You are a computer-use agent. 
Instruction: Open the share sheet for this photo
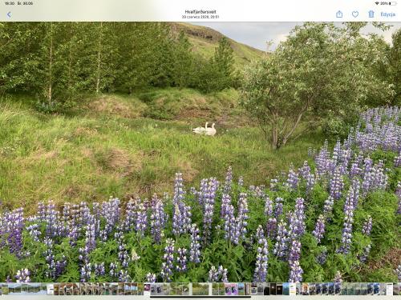coord(339,14)
